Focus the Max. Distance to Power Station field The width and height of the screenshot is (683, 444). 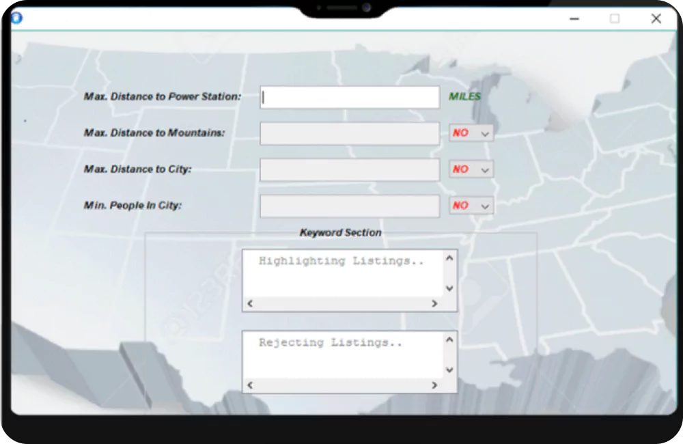pos(350,97)
